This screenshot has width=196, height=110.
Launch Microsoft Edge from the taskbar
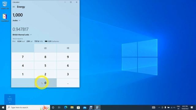point(66,107)
